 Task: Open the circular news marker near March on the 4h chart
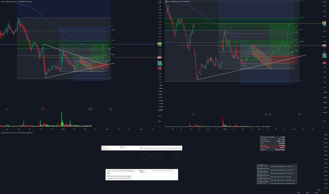[270, 114]
